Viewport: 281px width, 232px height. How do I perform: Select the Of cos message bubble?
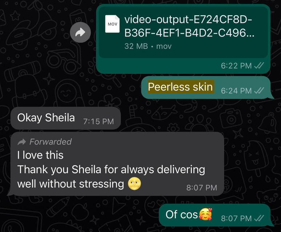(215, 215)
